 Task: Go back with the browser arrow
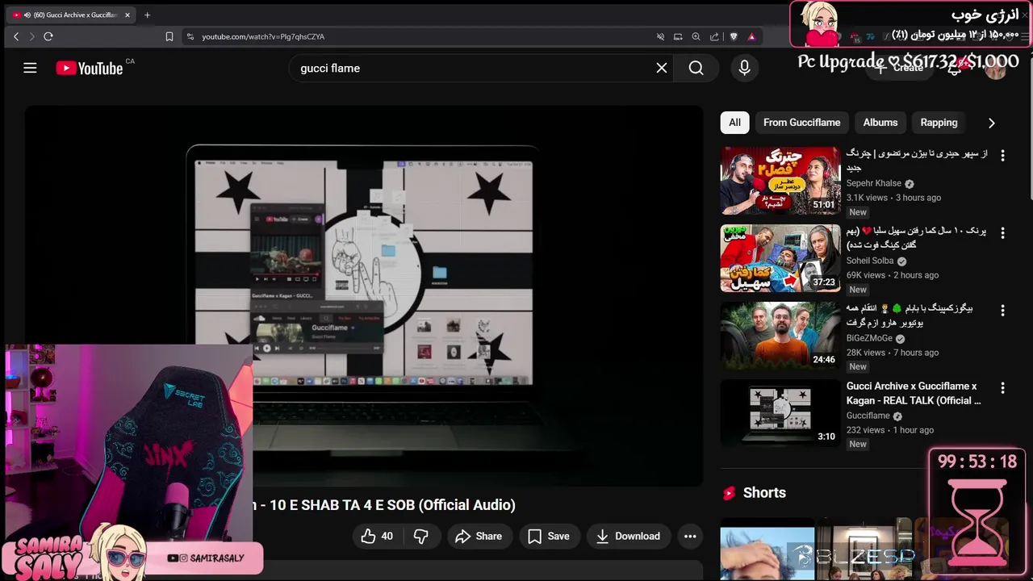pyautogui.click(x=16, y=36)
